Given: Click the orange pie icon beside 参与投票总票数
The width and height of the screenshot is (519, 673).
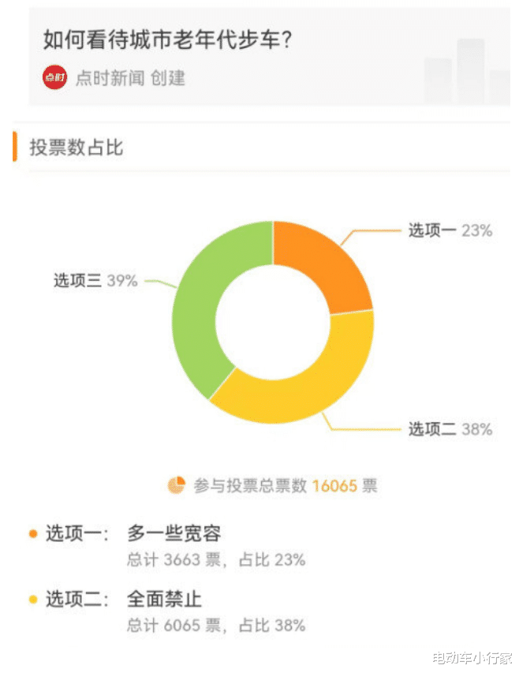Looking at the screenshot, I should 176,485.
